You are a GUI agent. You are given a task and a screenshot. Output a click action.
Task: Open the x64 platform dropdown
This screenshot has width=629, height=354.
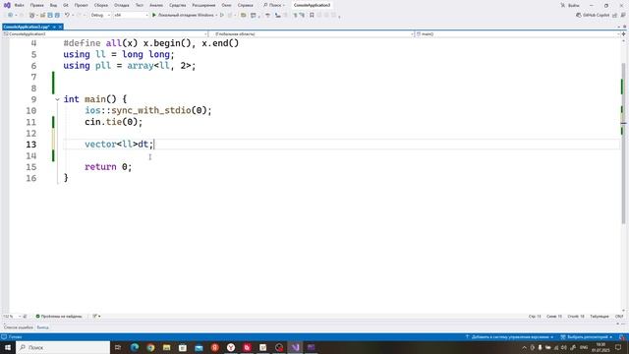(131, 15)
